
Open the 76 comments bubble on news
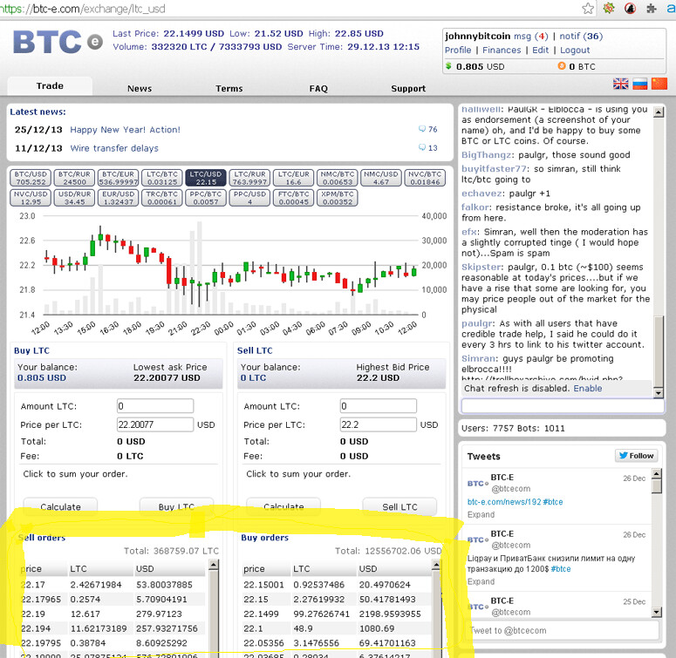[x=427, y=129]
